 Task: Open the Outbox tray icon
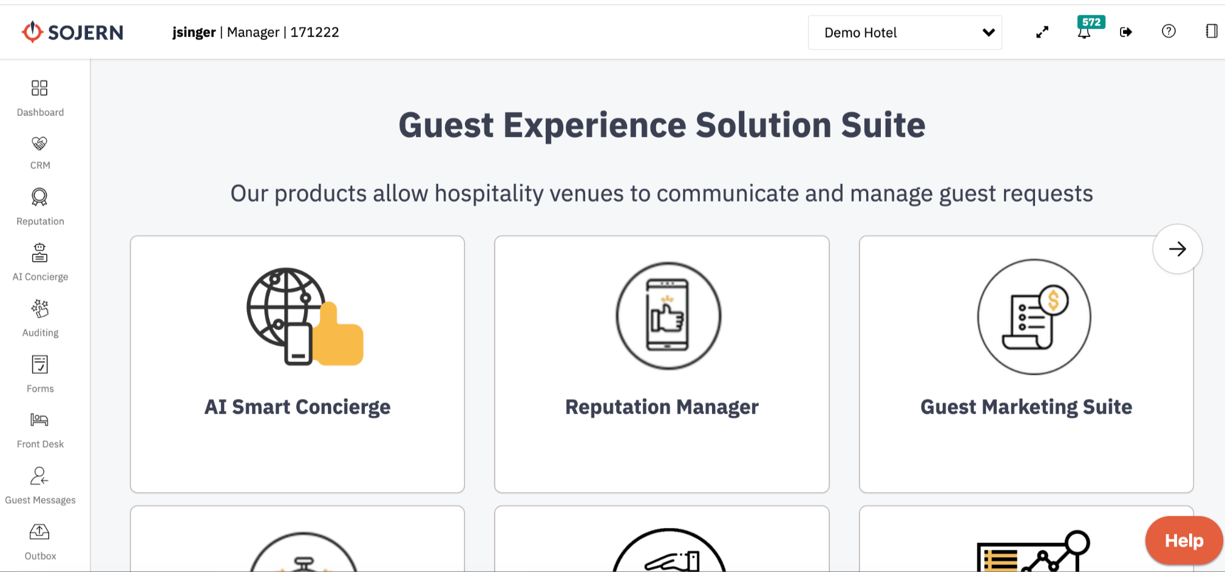(x=39, y=533)
